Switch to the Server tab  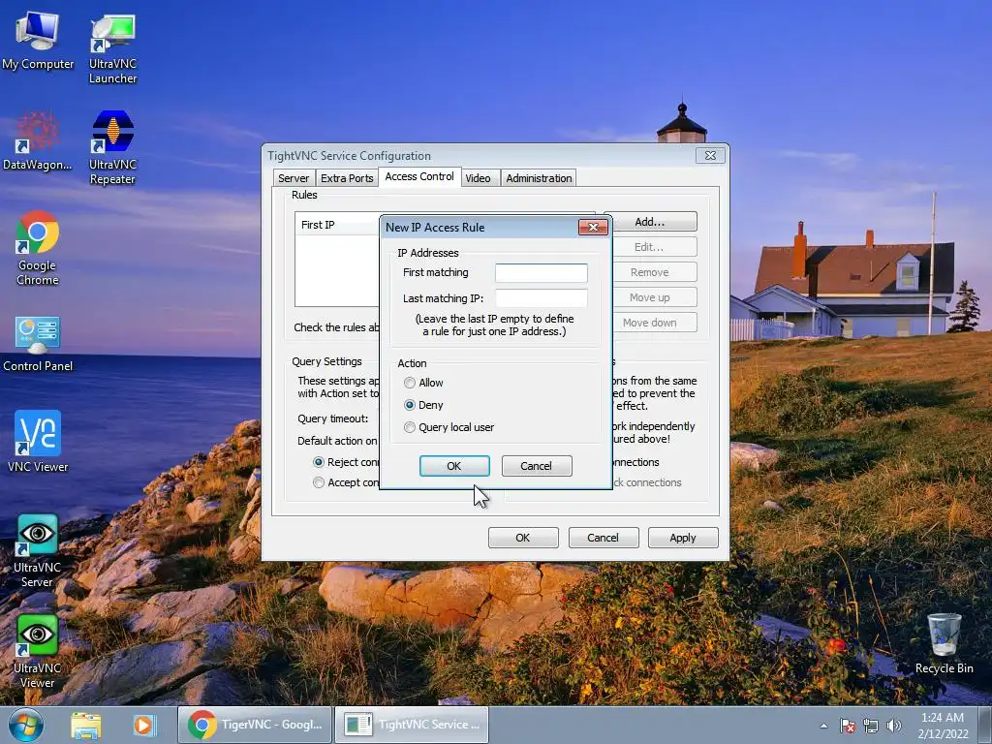(x=294, y=178)
